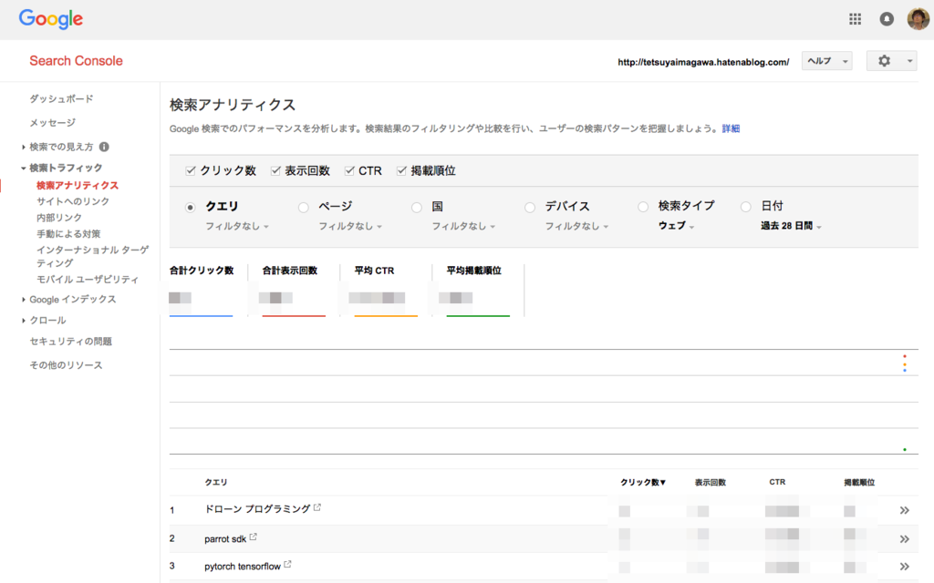
Task: Click the 平均 CTR summary card
Action: (x=386, y=291)
